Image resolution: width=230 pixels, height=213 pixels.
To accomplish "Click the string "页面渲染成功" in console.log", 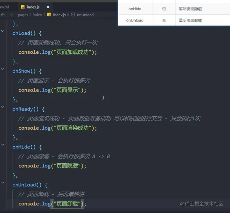I will click(73, 128).
